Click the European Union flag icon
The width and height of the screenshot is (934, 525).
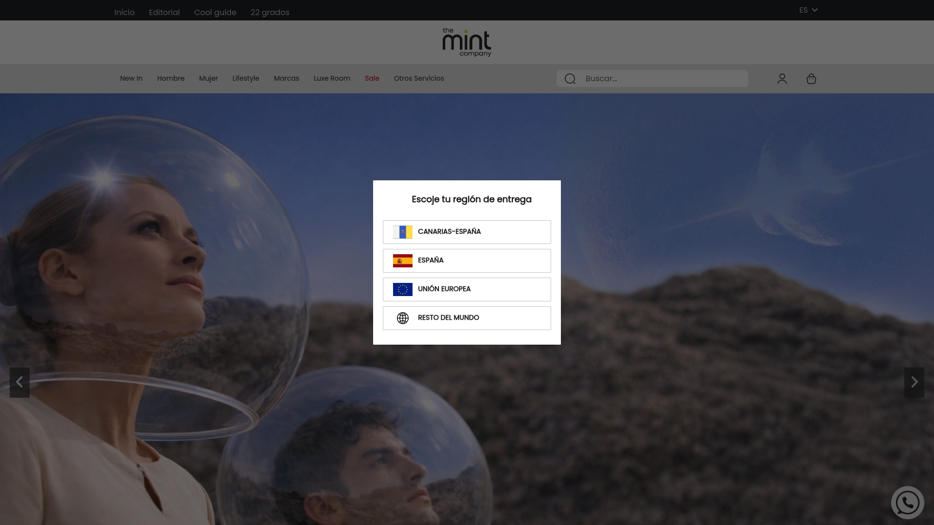pyautogui.click(x=402, y=289)
